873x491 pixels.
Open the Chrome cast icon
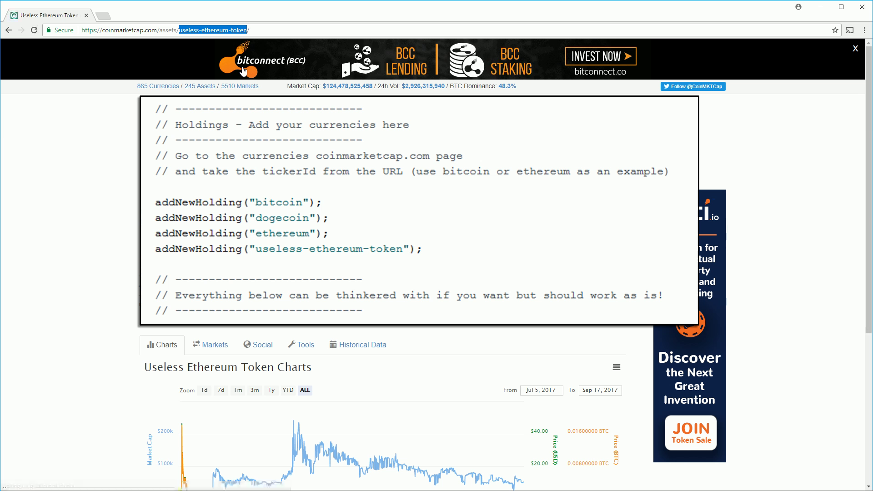point(849,30)
